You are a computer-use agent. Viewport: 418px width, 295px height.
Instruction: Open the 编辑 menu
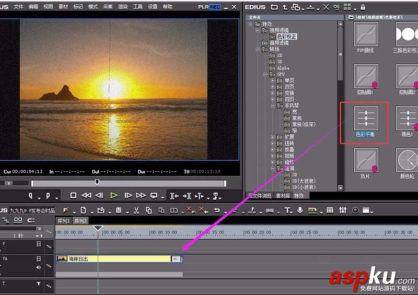[33, 7]
